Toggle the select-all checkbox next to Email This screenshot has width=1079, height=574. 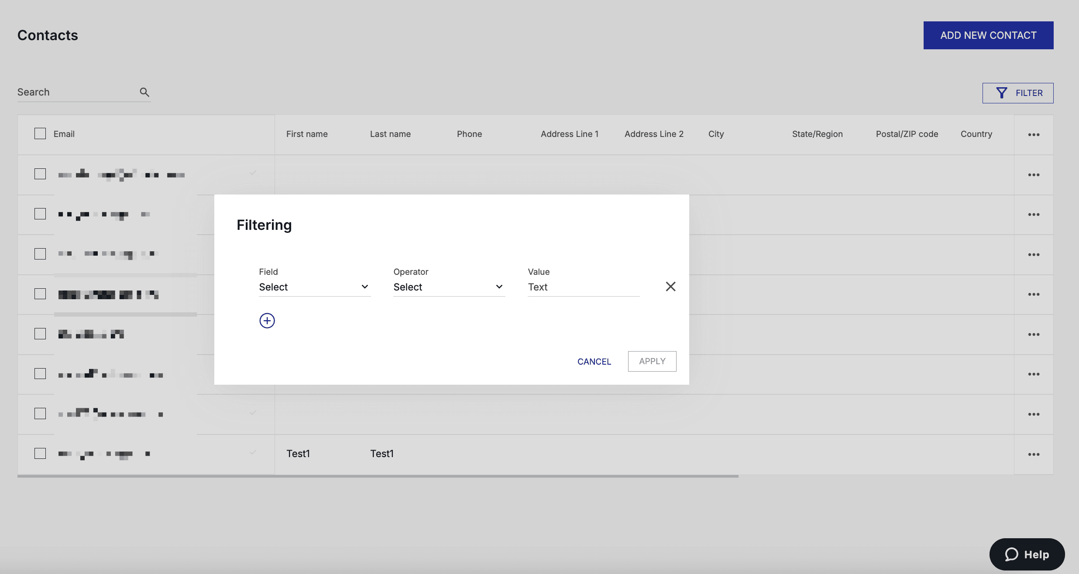pyautogui.click(x=40, y=133)
